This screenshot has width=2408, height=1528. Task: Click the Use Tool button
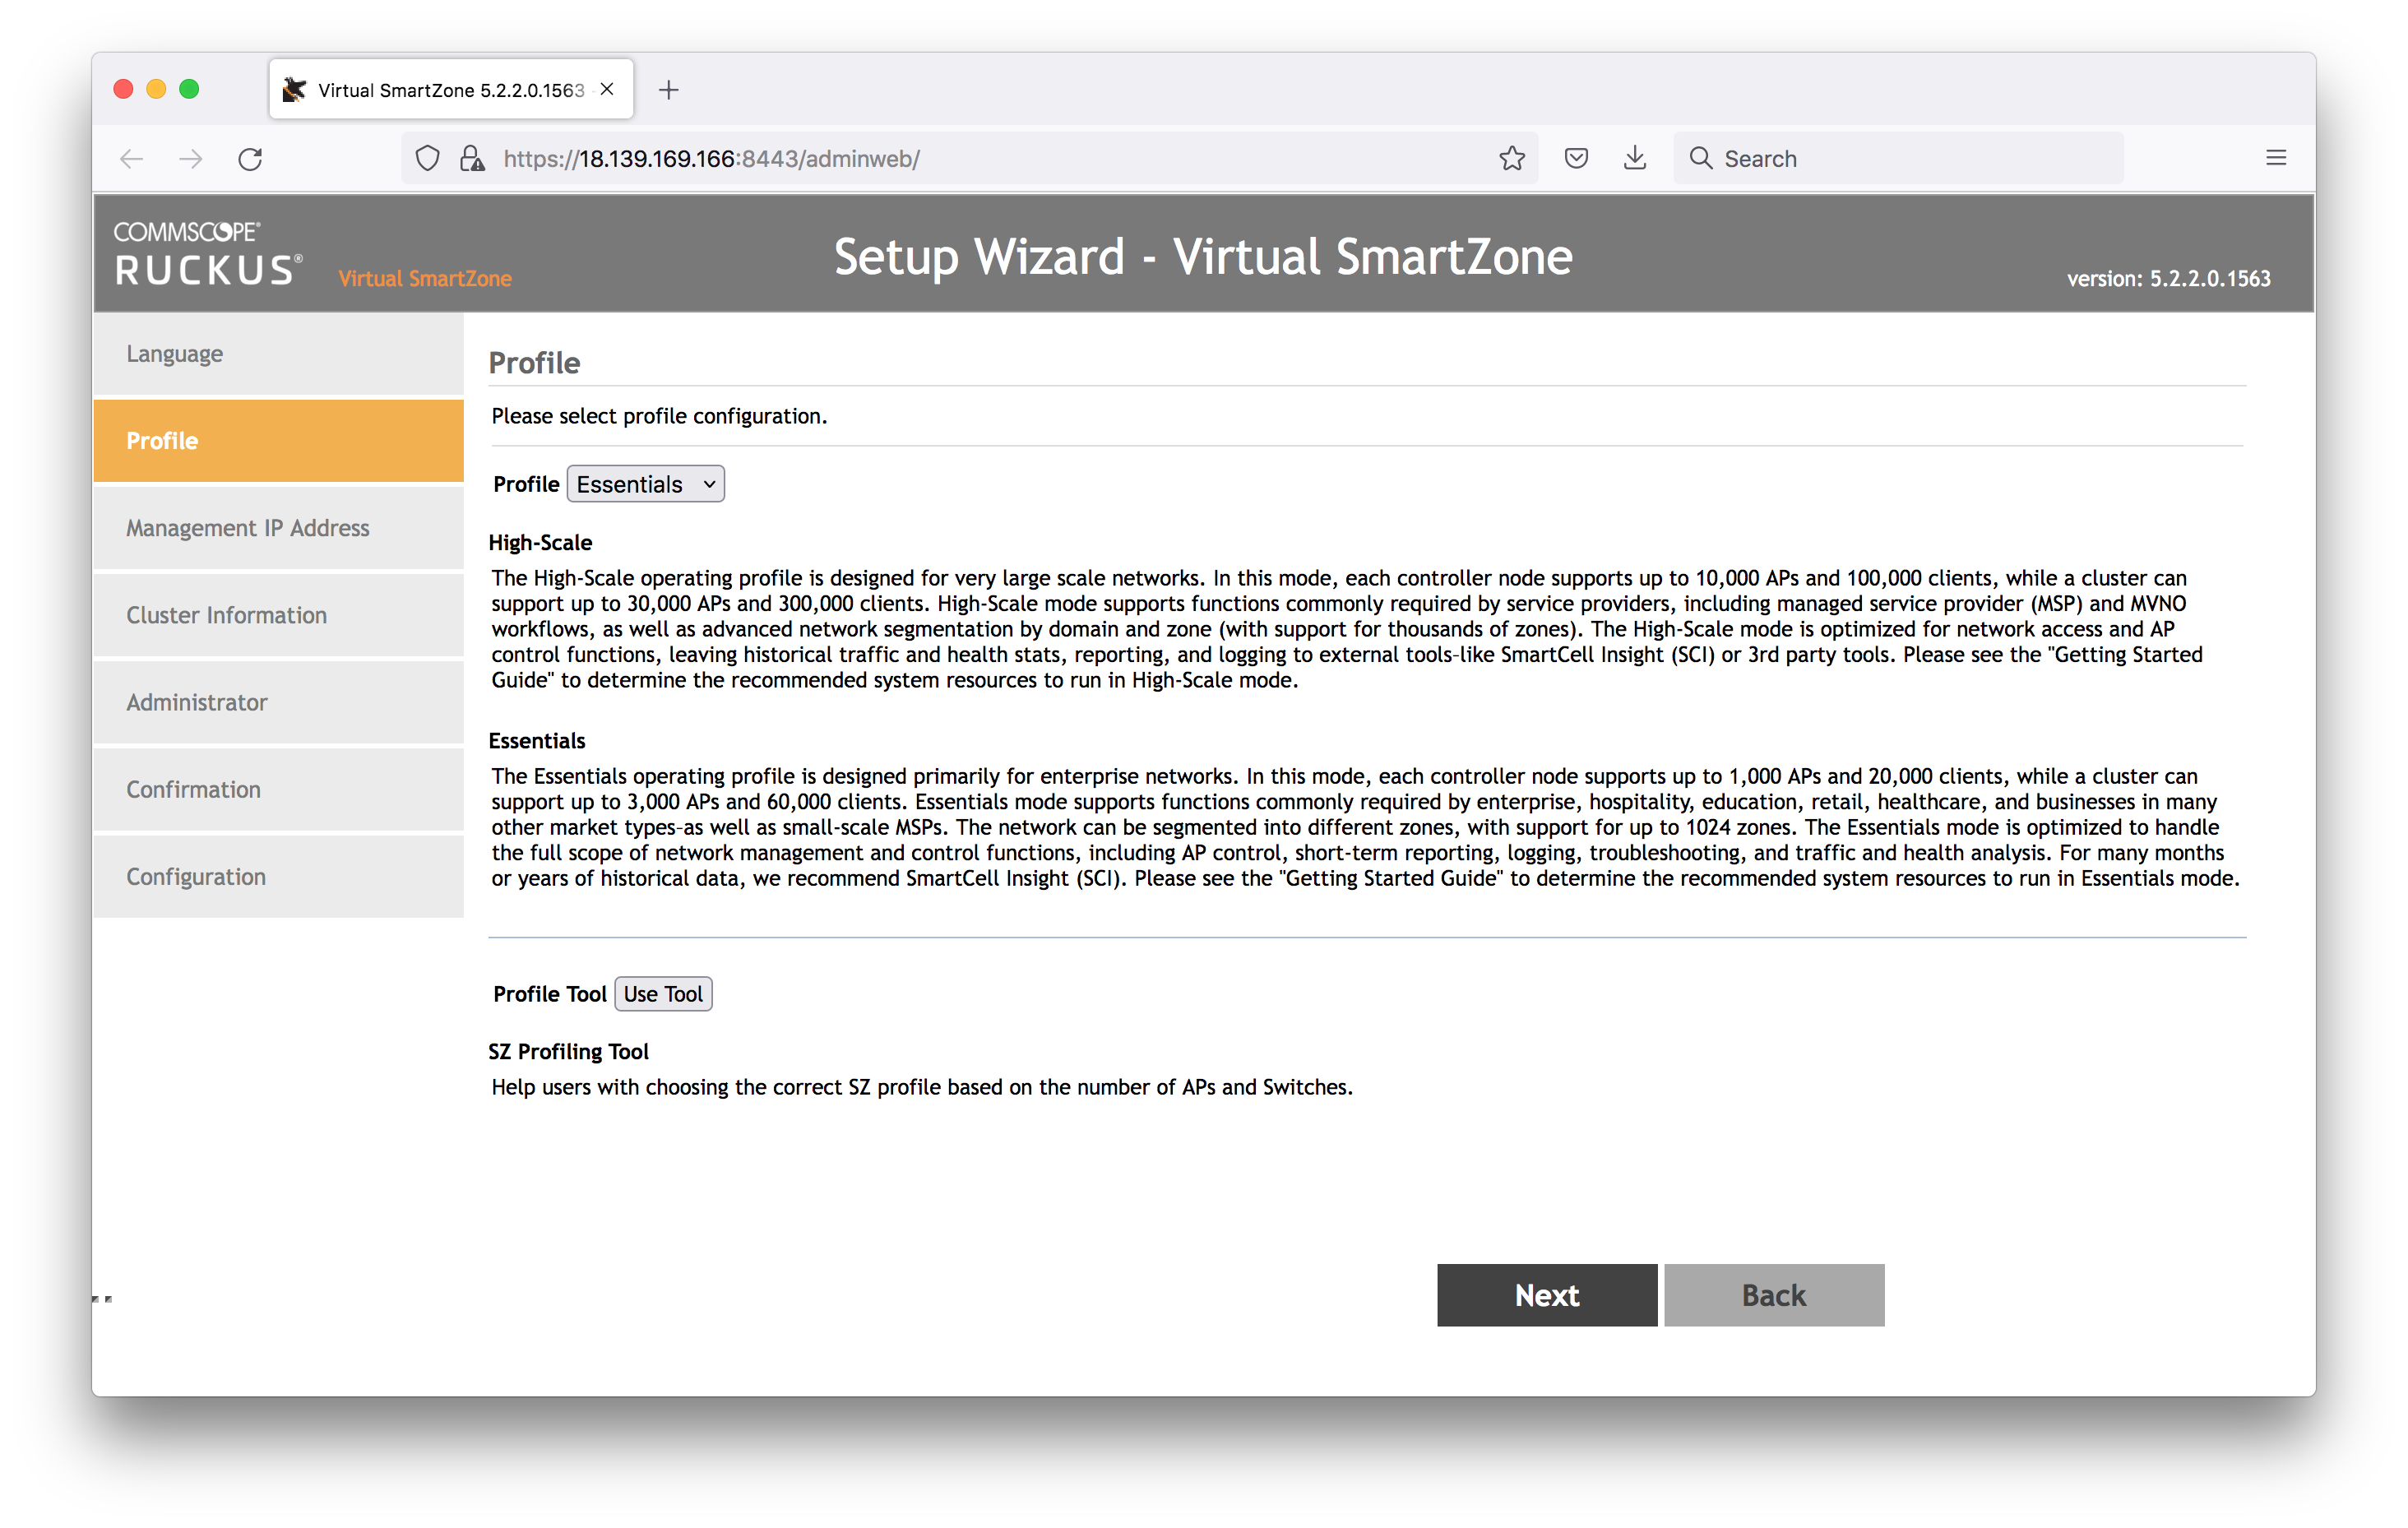pyautogui.click(x=663, y=994)
